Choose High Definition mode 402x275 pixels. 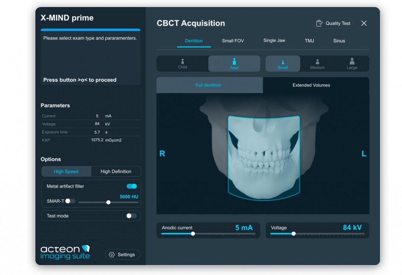[x=116, y=172]
